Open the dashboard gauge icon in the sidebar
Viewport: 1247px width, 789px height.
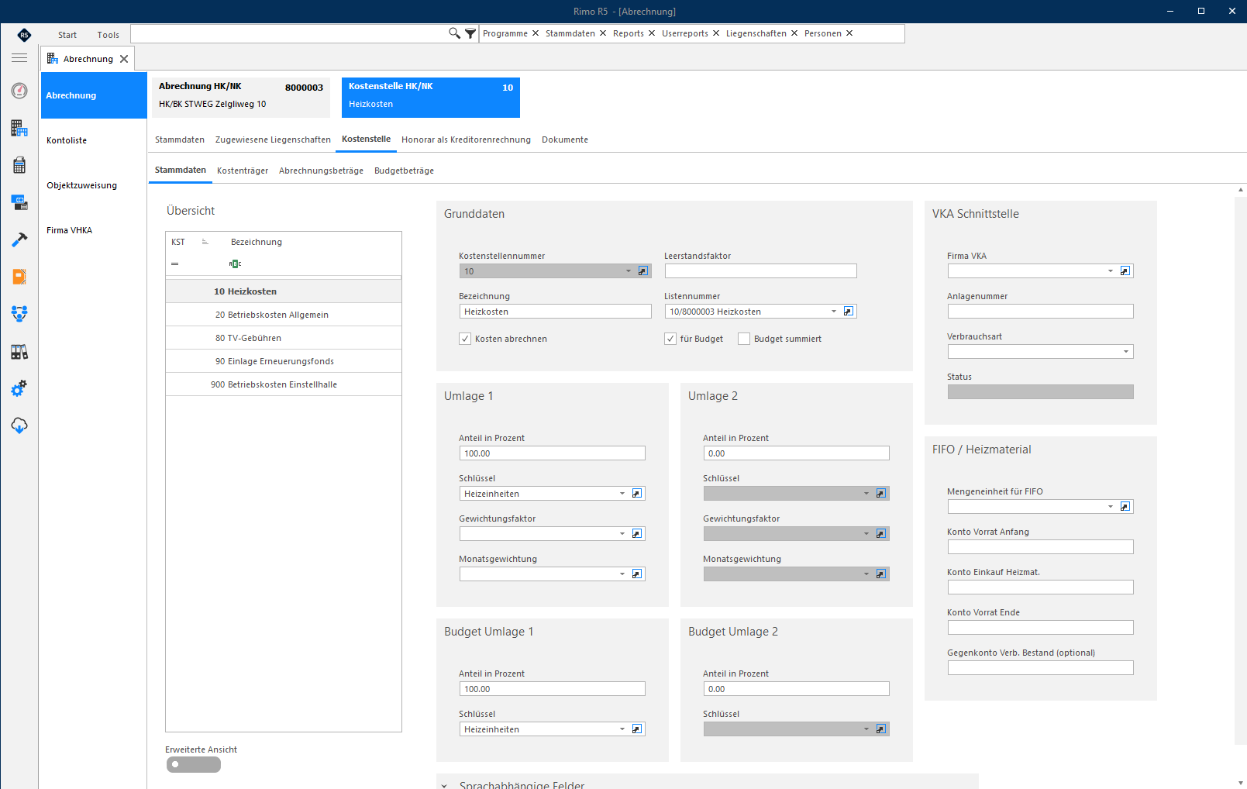coord(19,91)
